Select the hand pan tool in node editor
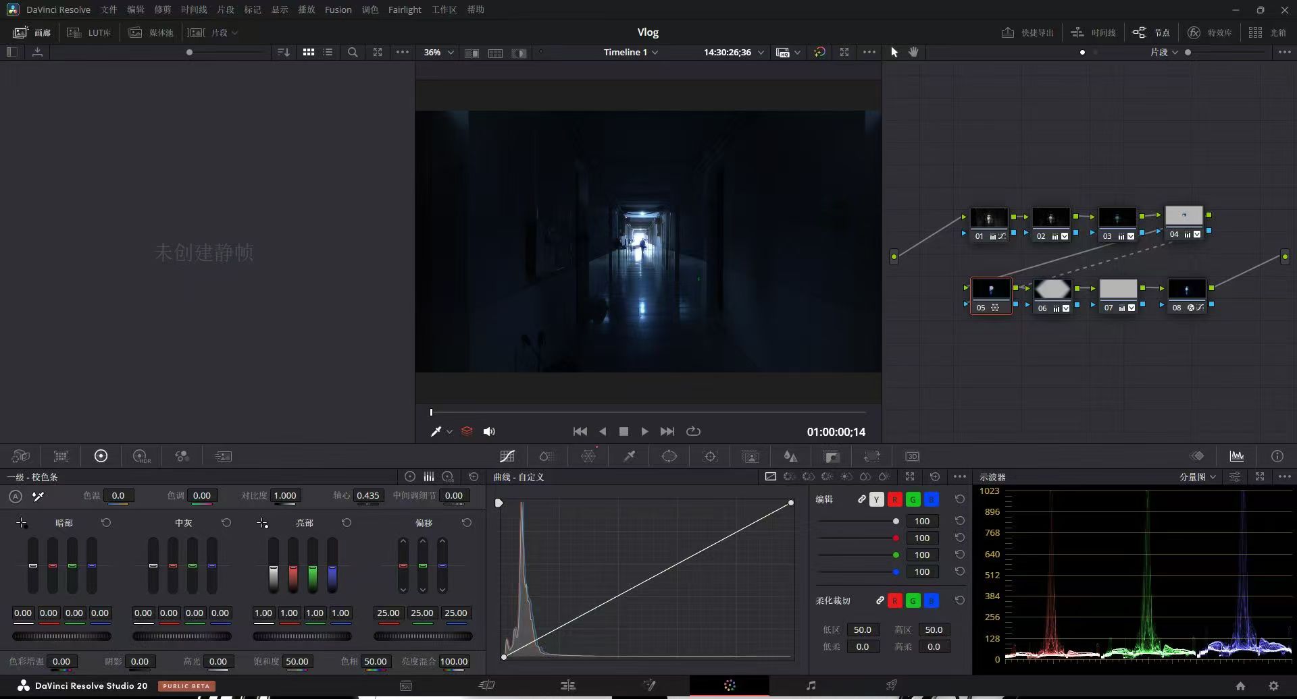Screen dimensions: 1297x699 coord(913,52)
